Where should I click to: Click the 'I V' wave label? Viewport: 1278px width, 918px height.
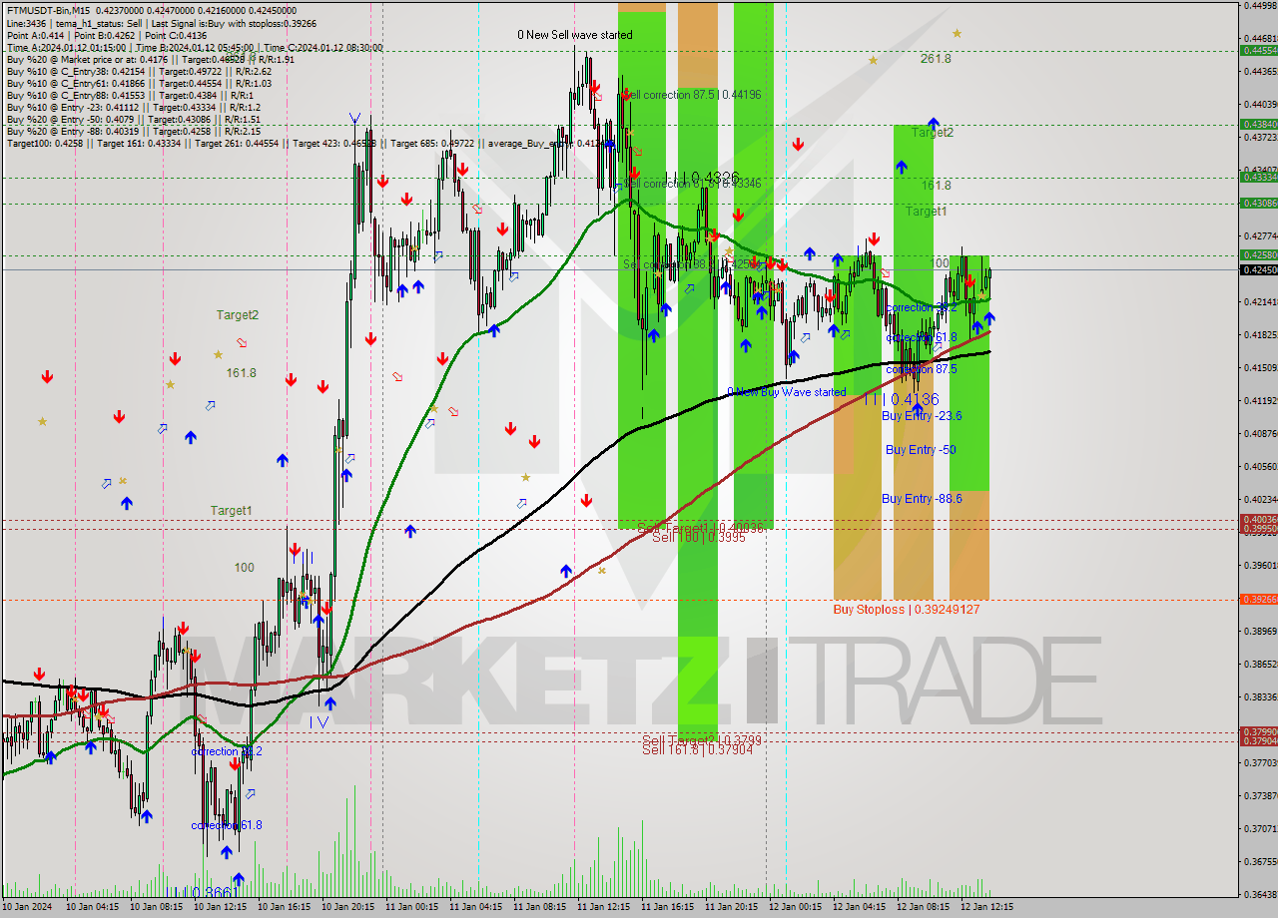(319, 721)
